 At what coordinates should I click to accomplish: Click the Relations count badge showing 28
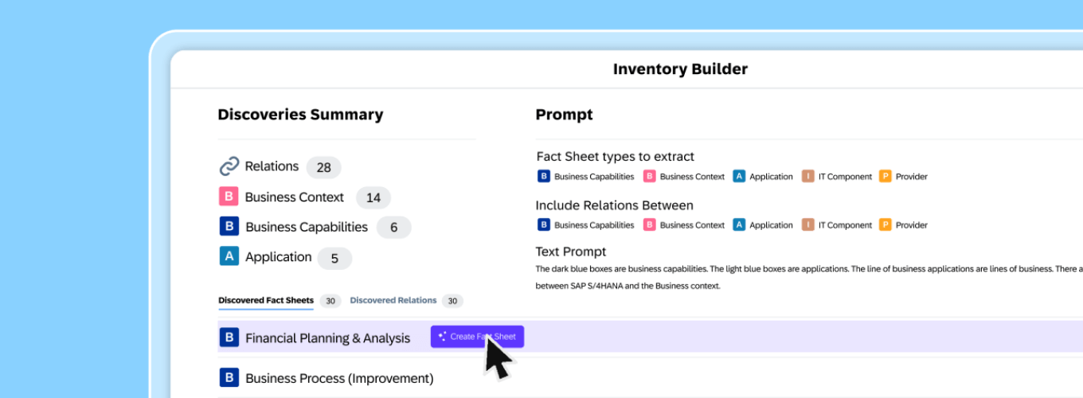click(323, 167)
